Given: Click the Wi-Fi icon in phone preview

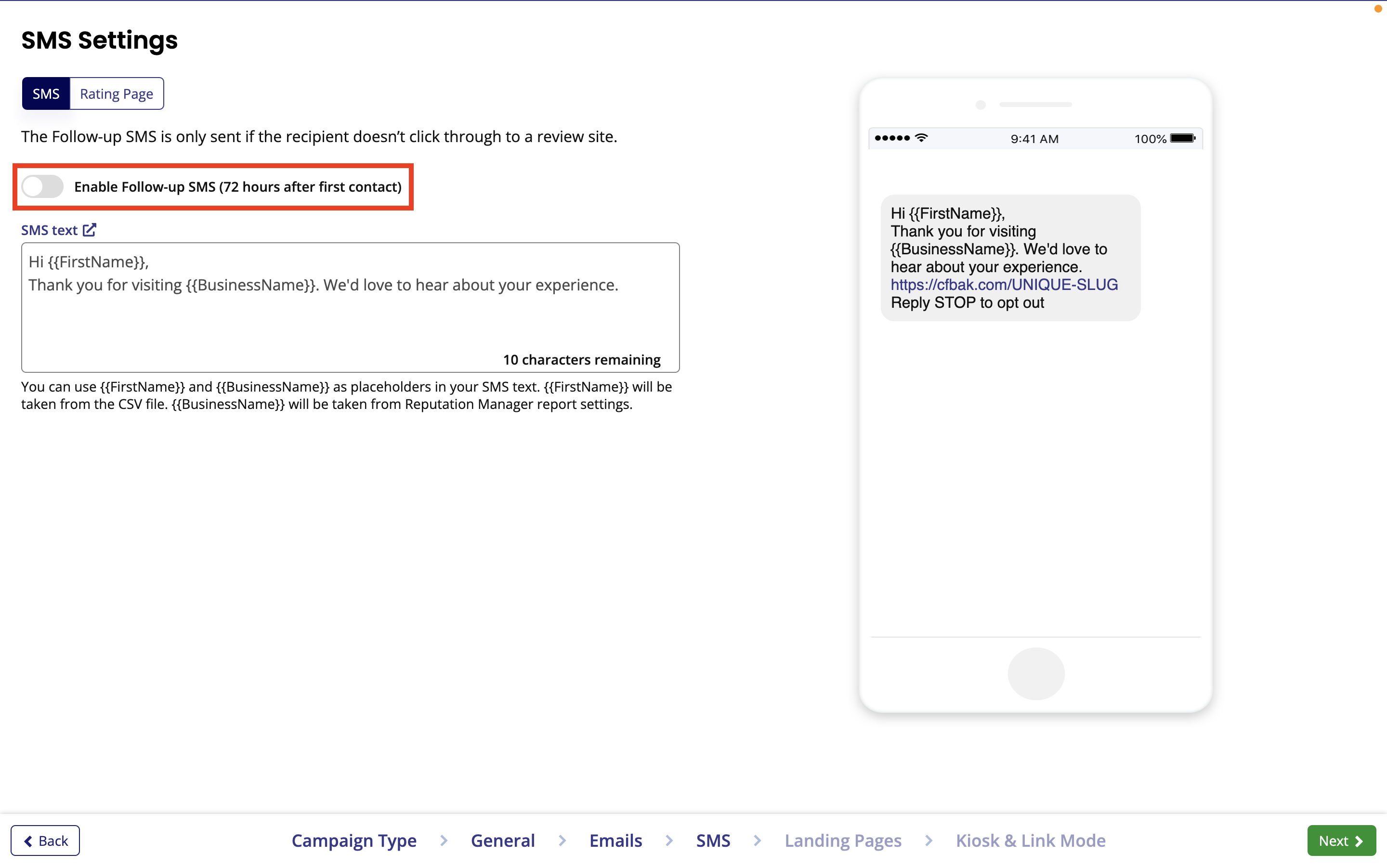Looking at the screenshot, I should click(922, 138).
